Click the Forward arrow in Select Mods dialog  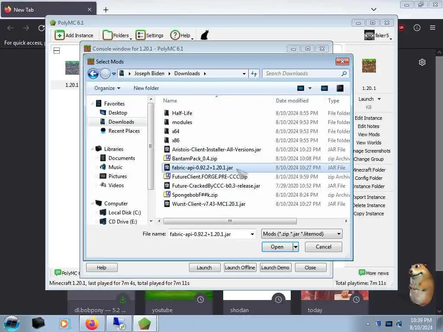(x=105, y=73)
